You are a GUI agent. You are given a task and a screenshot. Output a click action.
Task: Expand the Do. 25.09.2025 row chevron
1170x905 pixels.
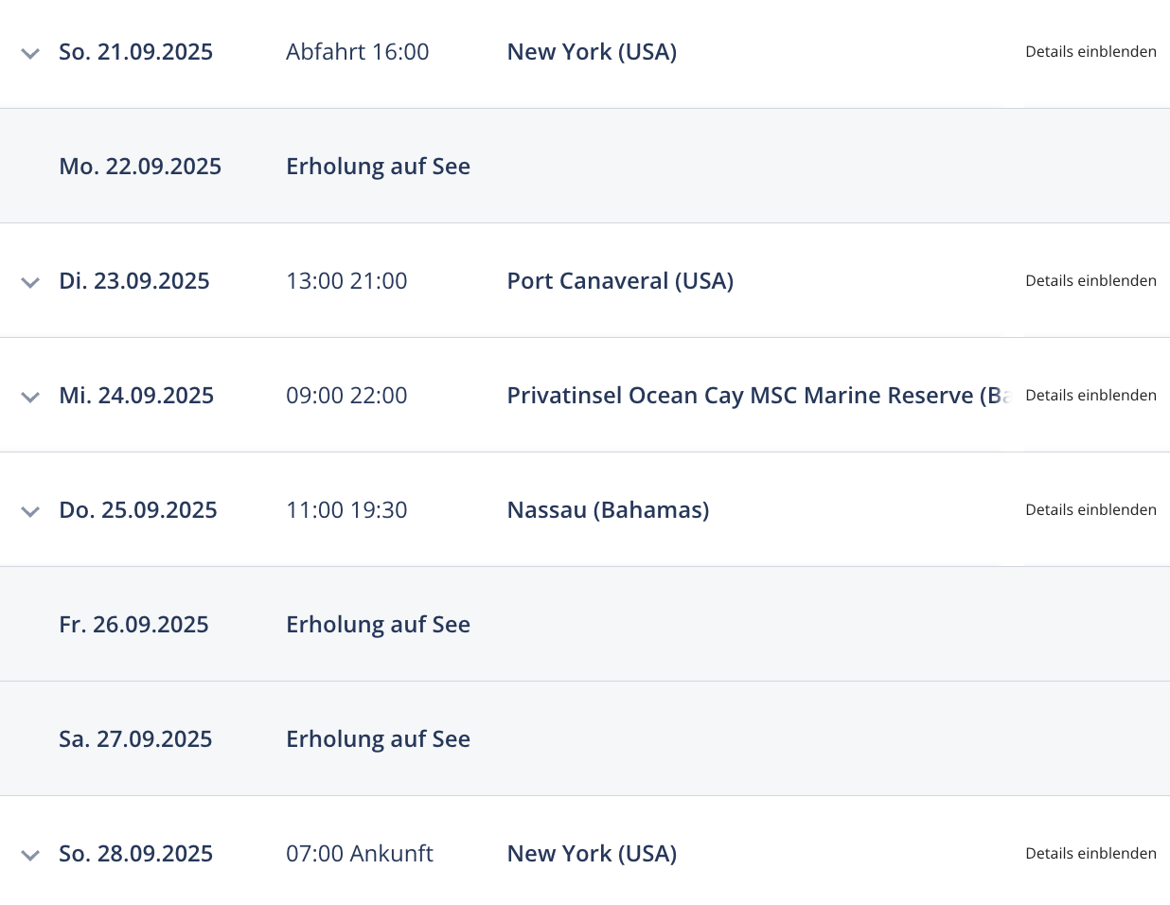tap(30, 512)
